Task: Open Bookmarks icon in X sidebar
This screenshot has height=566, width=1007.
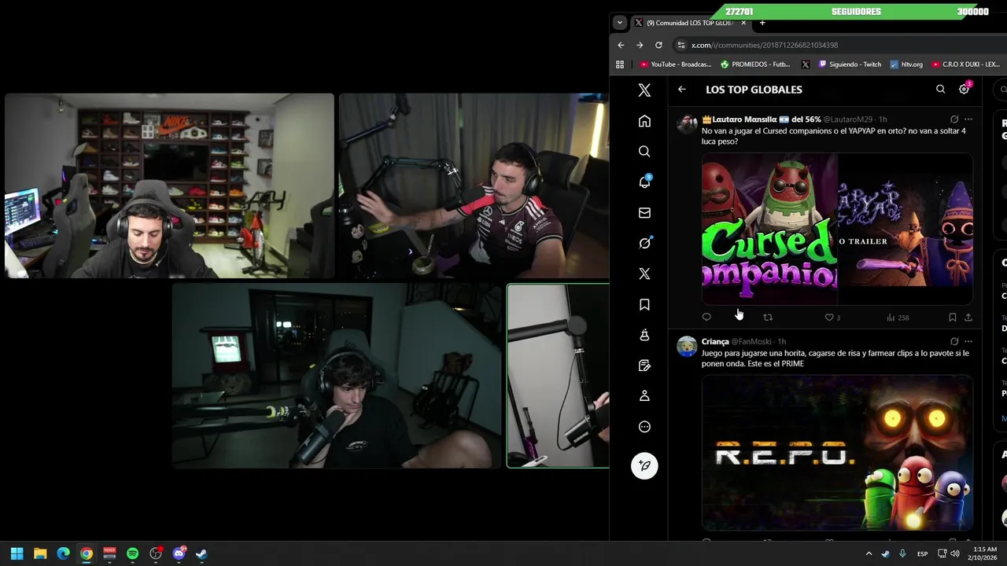Action: point(644,304)
